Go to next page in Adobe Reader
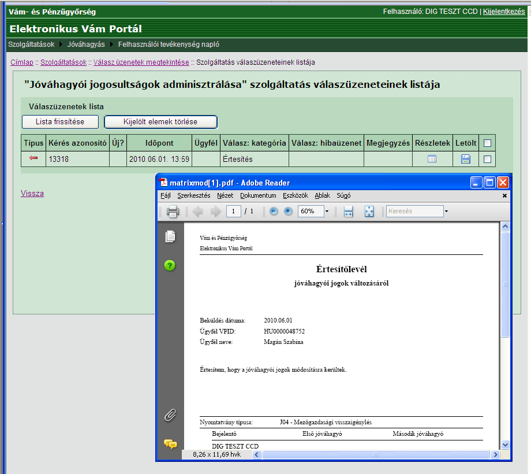Image resolution: width=531 pixels, height=474 pixels. 215,212
